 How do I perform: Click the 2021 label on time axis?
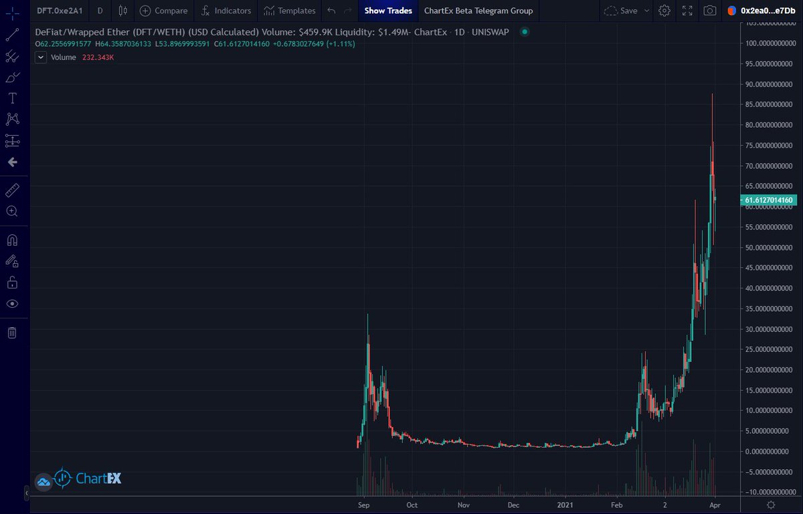[x=565, y=505]
